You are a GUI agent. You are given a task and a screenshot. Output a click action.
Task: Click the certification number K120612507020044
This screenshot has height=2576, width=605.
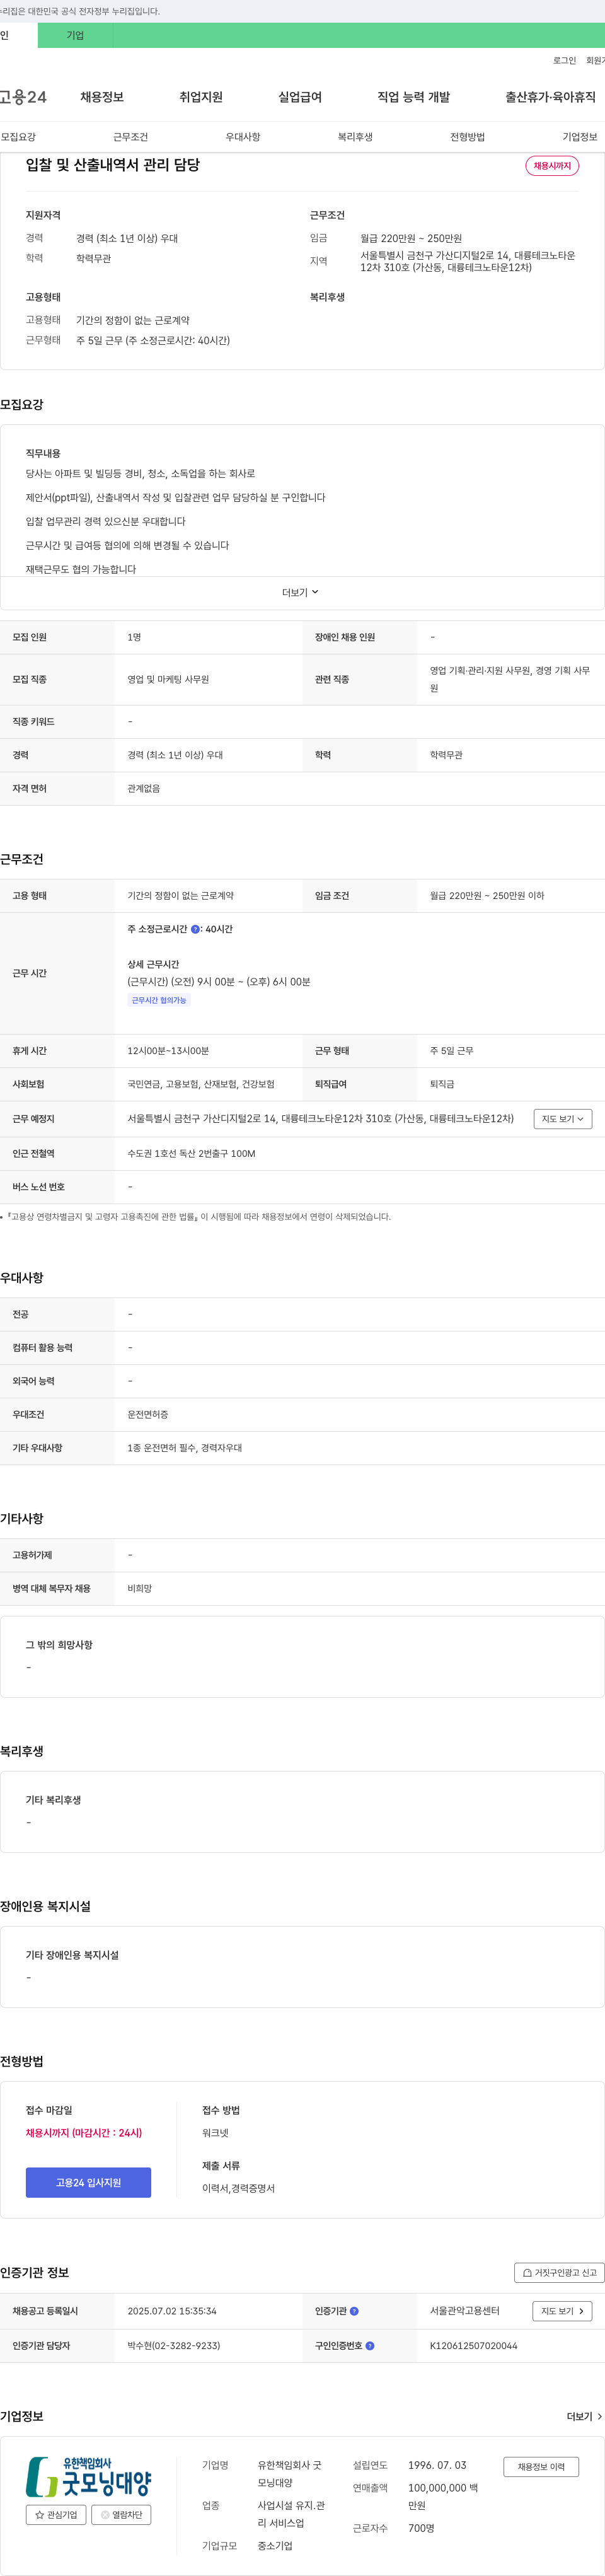tap(473, 2345)
